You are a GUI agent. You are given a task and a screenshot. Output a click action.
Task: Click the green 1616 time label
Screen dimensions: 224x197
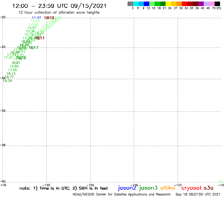21,58
